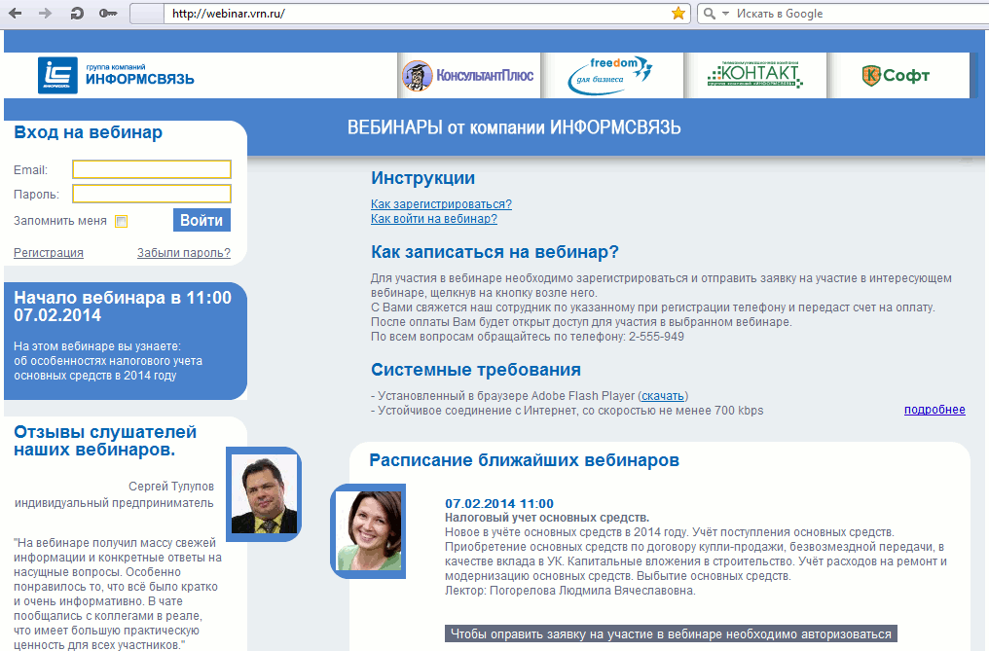Image resolution: width=989 pixels, height=651 pixels.
Task: Open the password key icon in toolbar
Action: coord(108,14)
